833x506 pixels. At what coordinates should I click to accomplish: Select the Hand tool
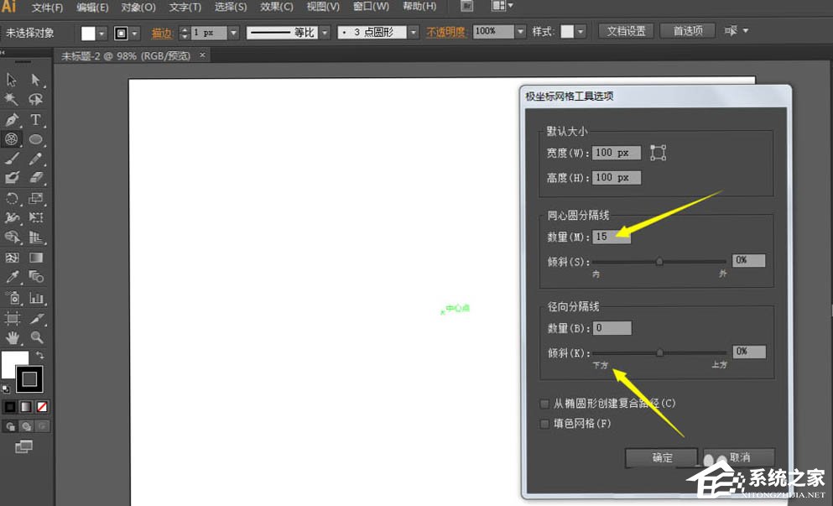coord(11,338)
